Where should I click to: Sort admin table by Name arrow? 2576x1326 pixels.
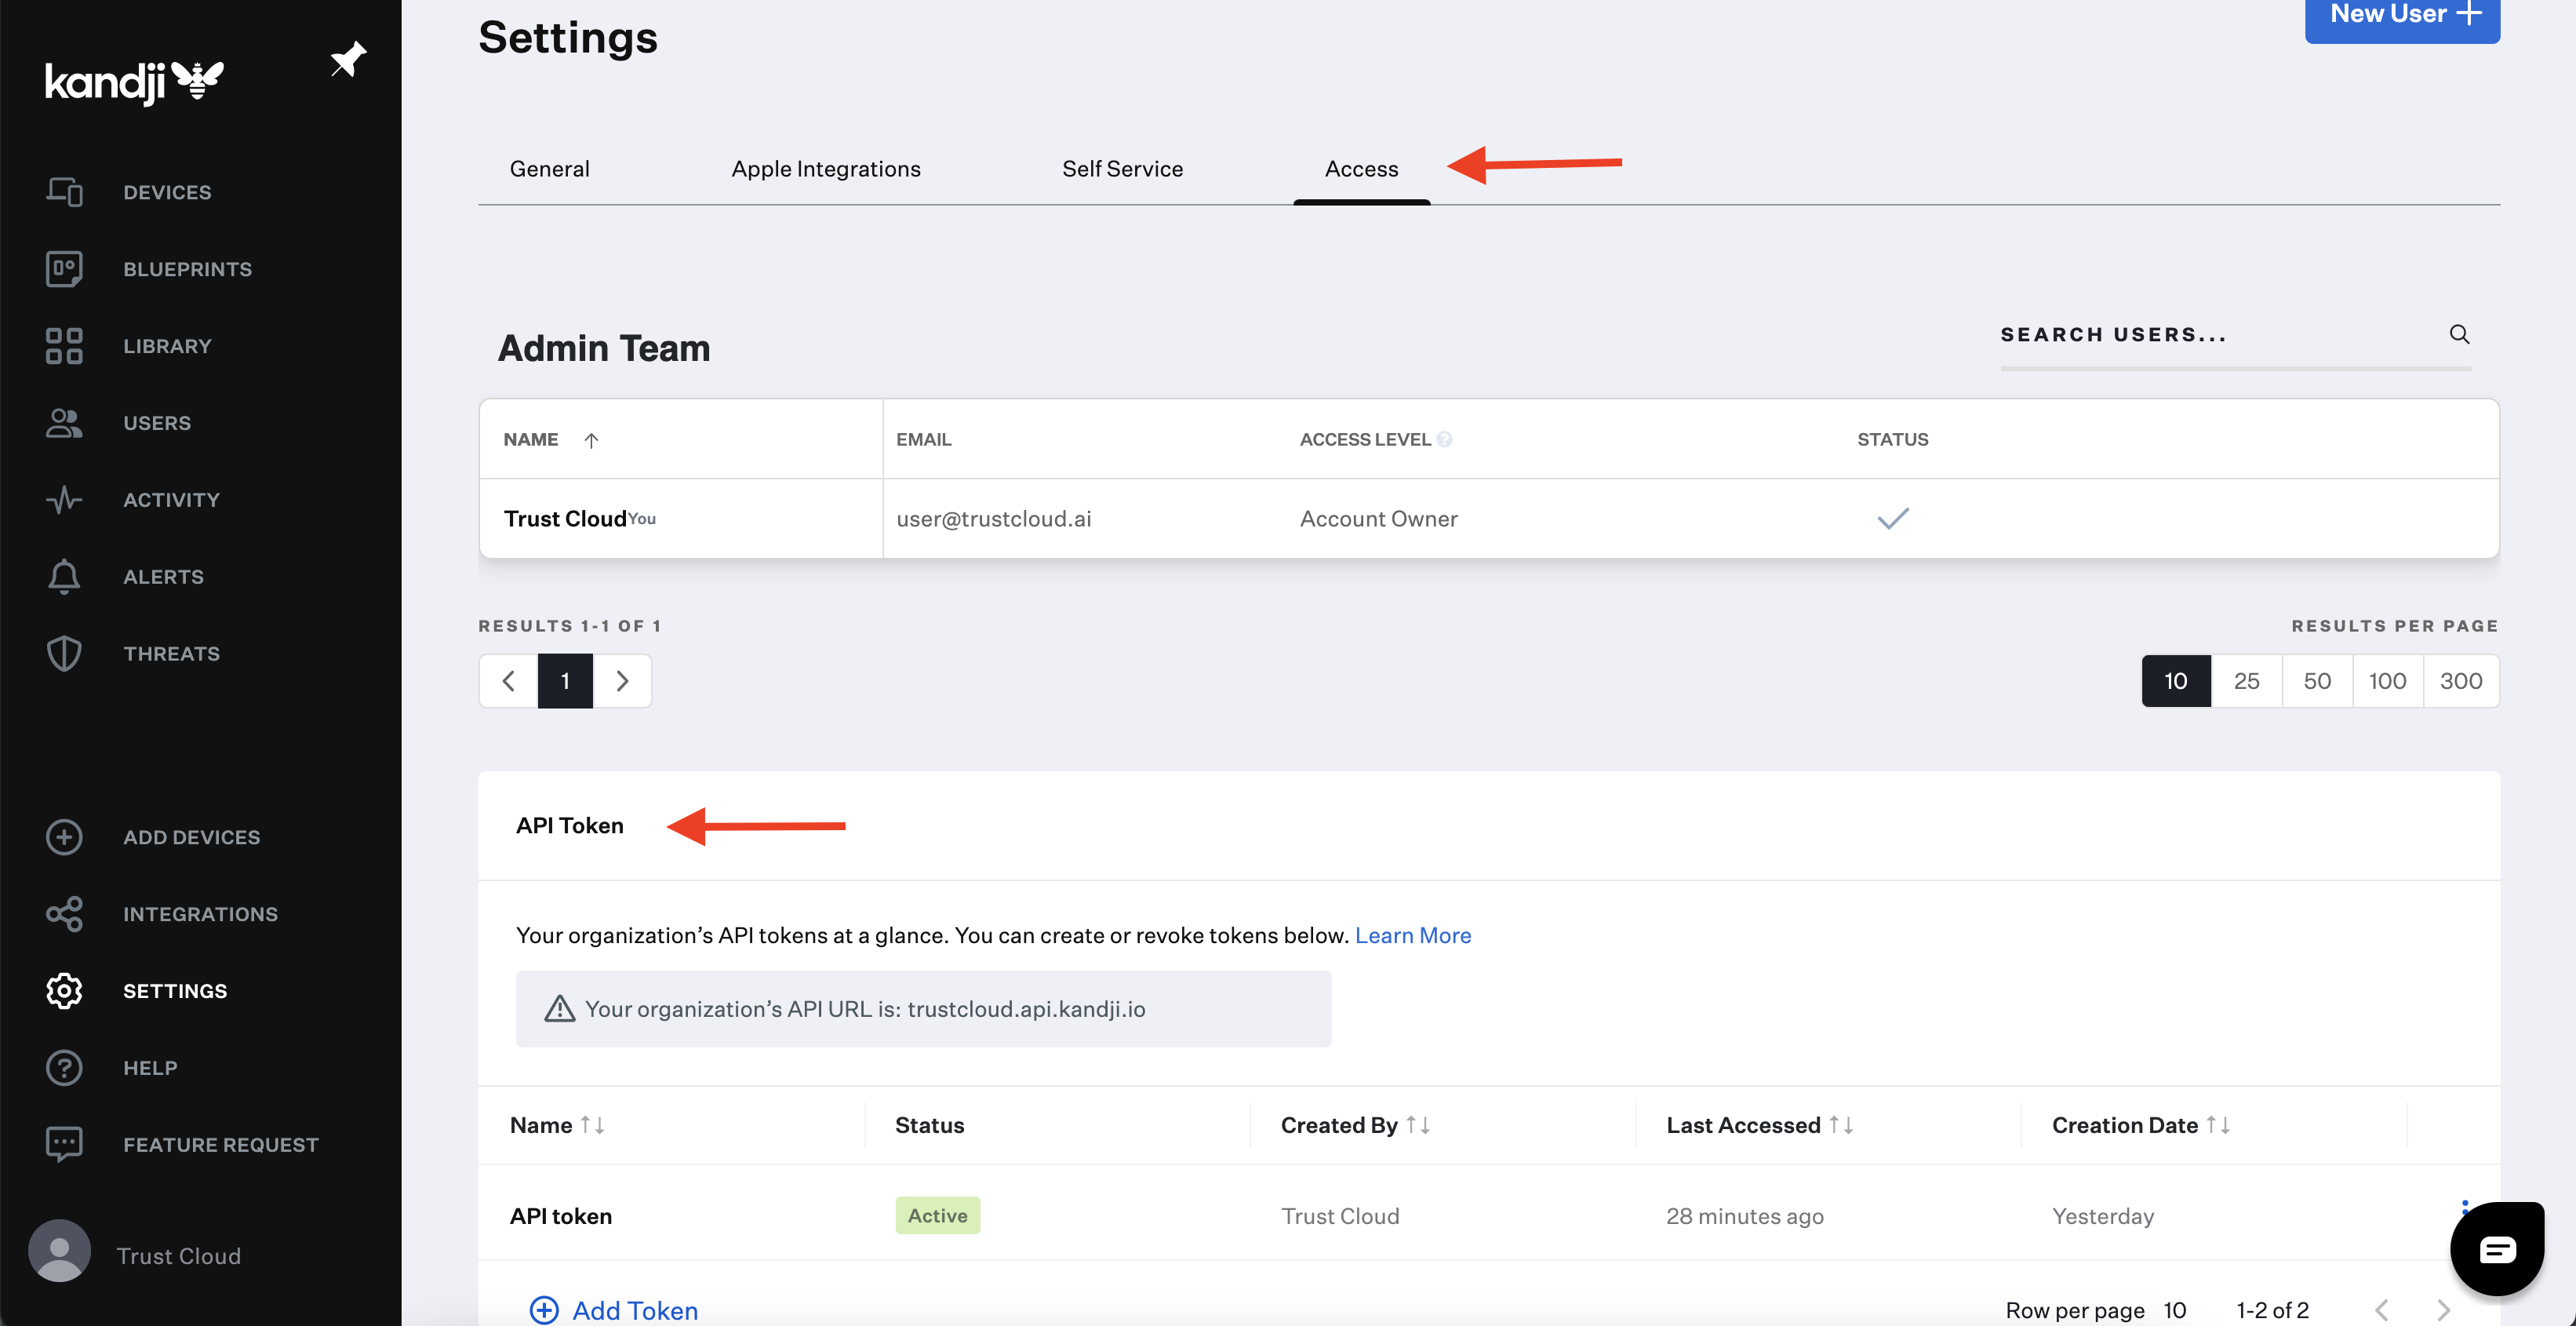pyautogui.click(x=591, y=440)
